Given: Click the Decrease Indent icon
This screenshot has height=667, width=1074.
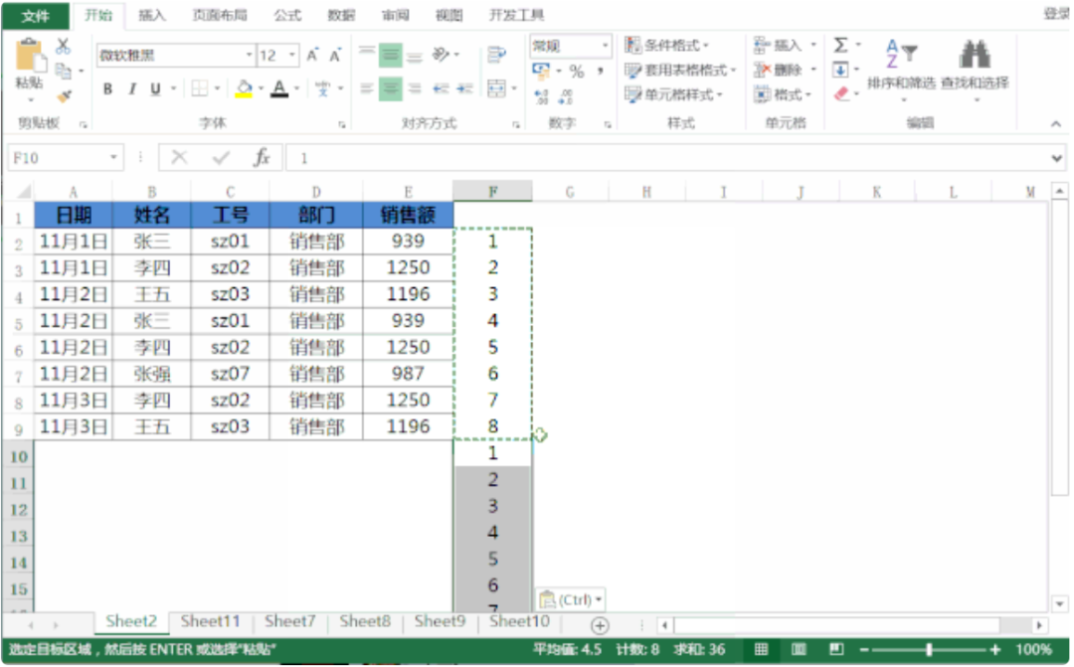Looking at the screenshot, I should pos(442,88).
